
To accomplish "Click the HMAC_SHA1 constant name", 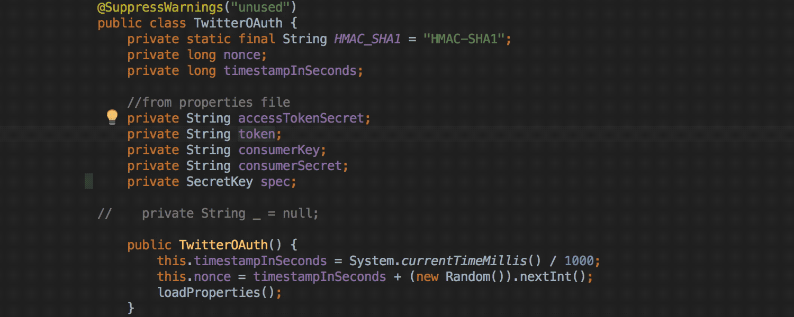I will click(367, 39).
